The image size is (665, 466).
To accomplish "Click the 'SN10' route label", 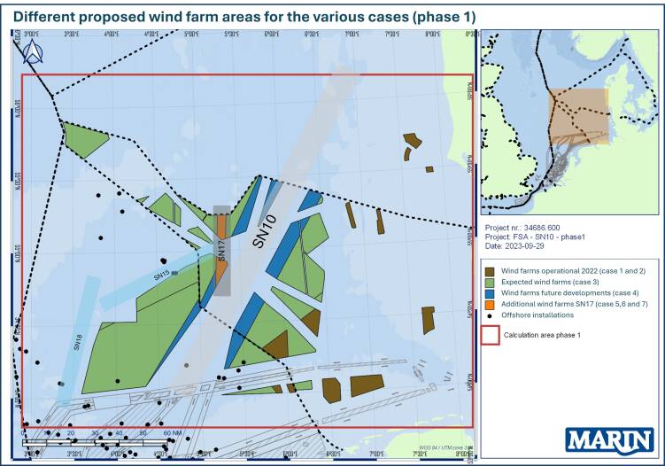I will point(265,231).
